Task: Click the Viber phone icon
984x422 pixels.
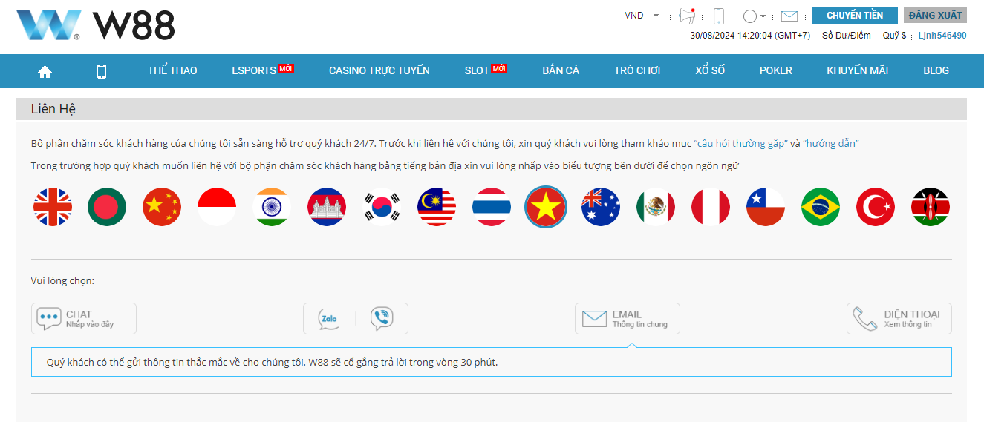Action: click(382, 319)
